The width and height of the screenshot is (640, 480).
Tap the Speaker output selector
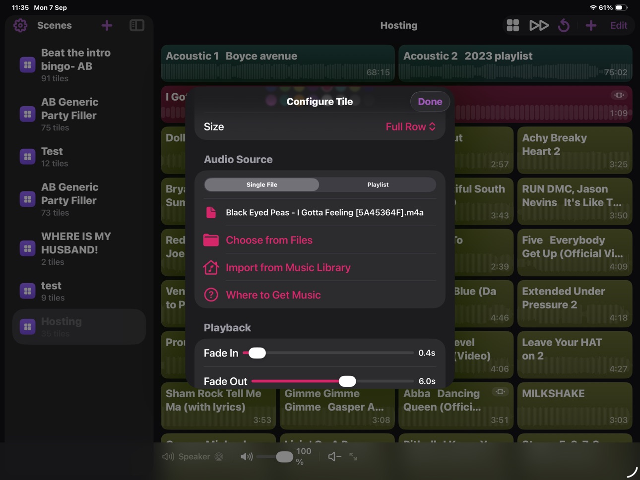pyautogui.click(x=193, y=457)
